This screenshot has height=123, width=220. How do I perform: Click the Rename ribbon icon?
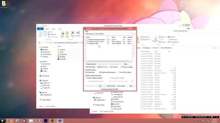tap(78, 34)
